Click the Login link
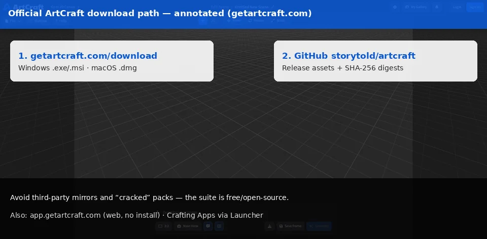 pyautogui.click(x=457, y=7)
